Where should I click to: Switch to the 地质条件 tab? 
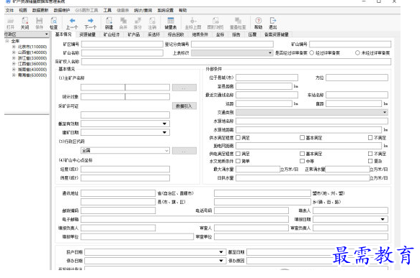(x=200, y=34)
